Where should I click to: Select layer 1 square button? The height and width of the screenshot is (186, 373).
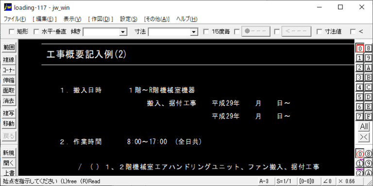pyautogui.click(x=360, y=58)
